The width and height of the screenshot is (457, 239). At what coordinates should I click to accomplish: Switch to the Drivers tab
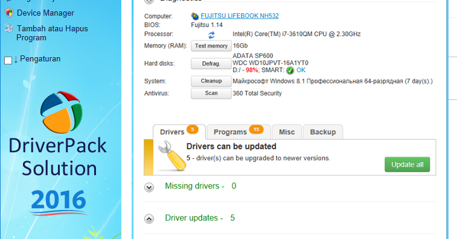tap(179, 132)
